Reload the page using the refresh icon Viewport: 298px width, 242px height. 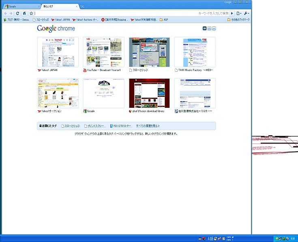click(17, 13)
